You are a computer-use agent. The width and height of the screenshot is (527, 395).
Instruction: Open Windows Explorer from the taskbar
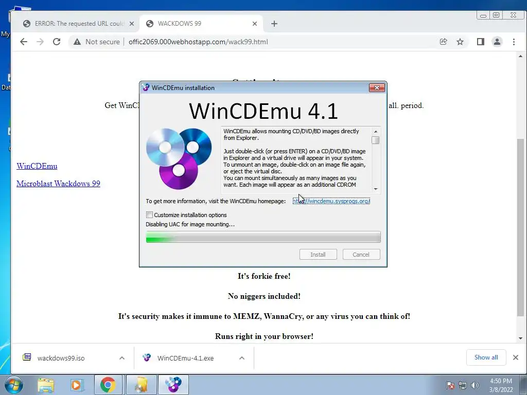pos(46,385)
